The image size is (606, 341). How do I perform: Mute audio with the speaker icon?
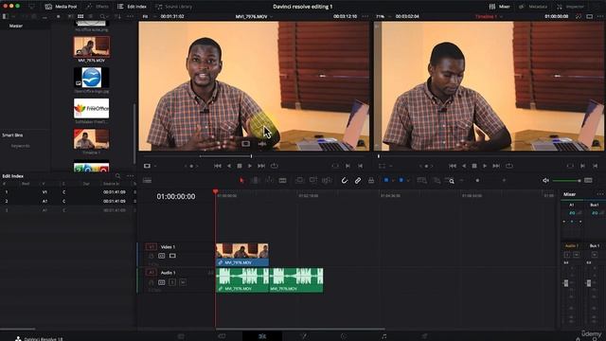click(x=545, y=181)
